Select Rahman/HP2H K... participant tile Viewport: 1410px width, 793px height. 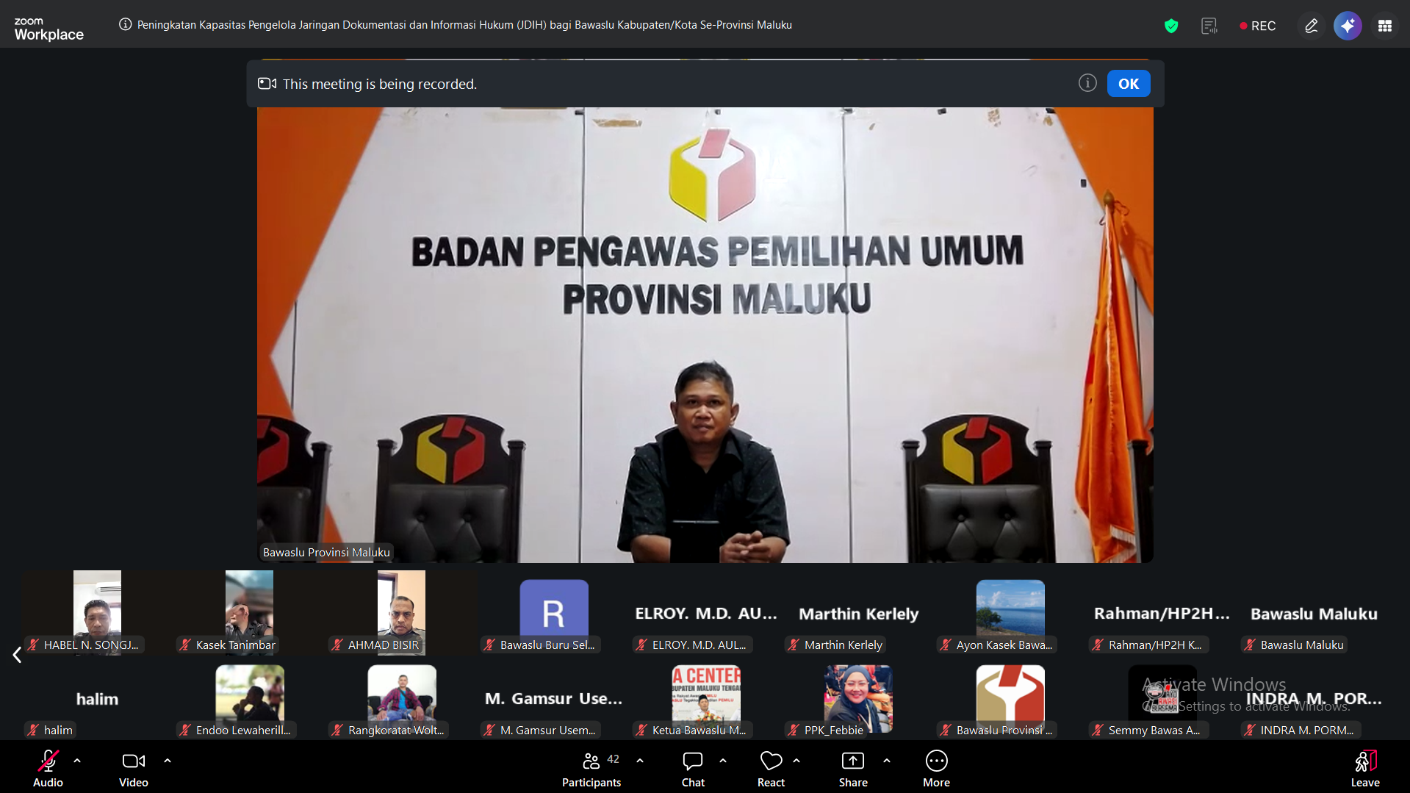1162,612
